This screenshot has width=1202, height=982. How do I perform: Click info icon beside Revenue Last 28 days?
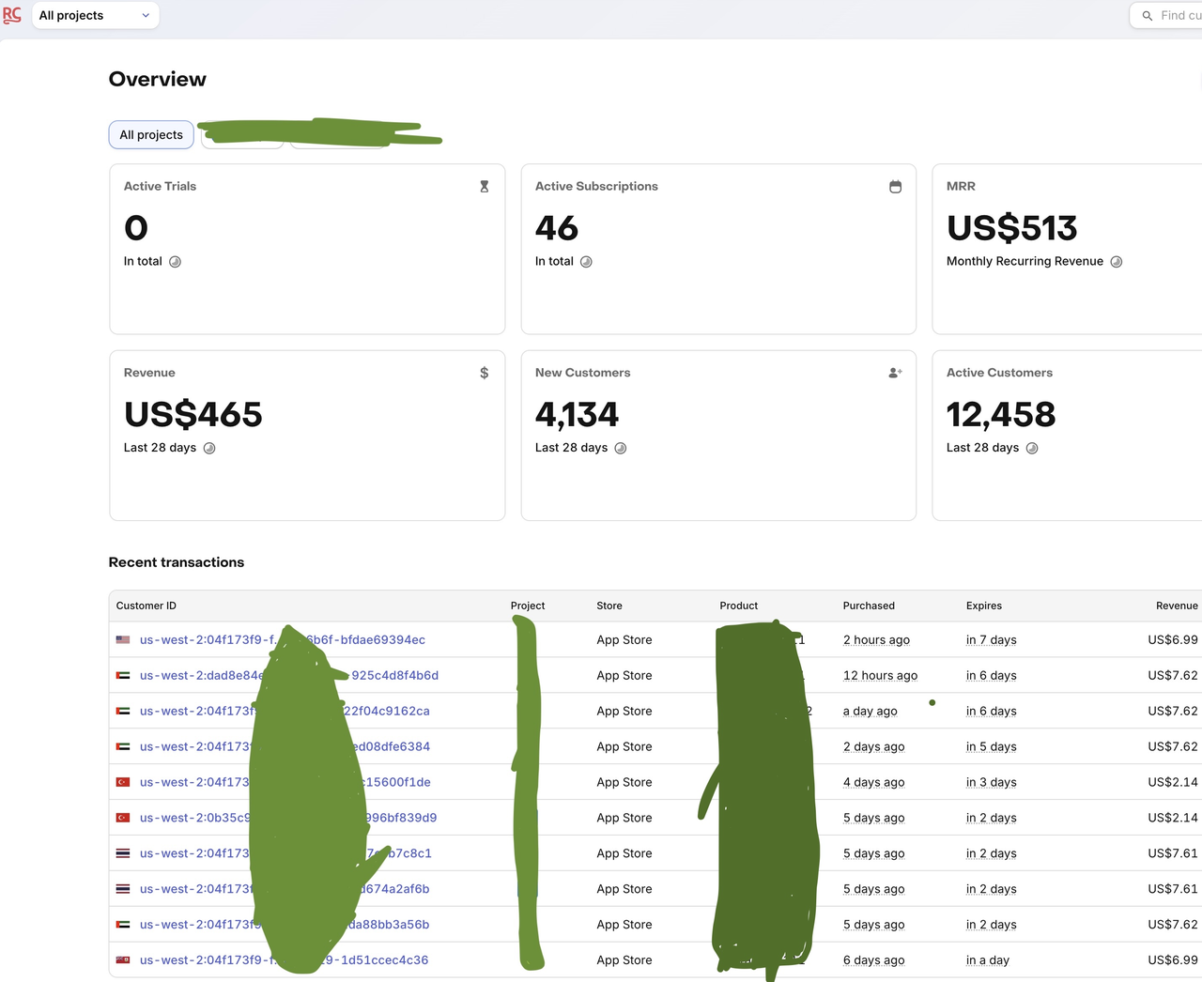tap(209, 448)
